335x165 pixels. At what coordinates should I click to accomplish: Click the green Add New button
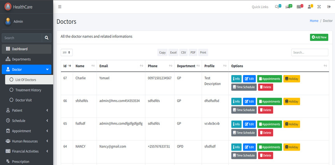tap(319, 37)
